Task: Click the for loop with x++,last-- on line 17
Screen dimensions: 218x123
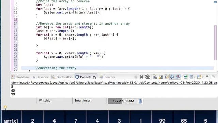Action: coord(77,35)
